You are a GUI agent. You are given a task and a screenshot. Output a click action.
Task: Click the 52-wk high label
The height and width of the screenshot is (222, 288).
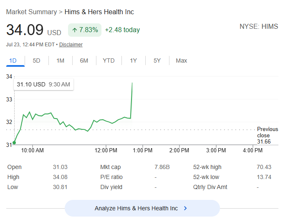click(x=207, y=167)
